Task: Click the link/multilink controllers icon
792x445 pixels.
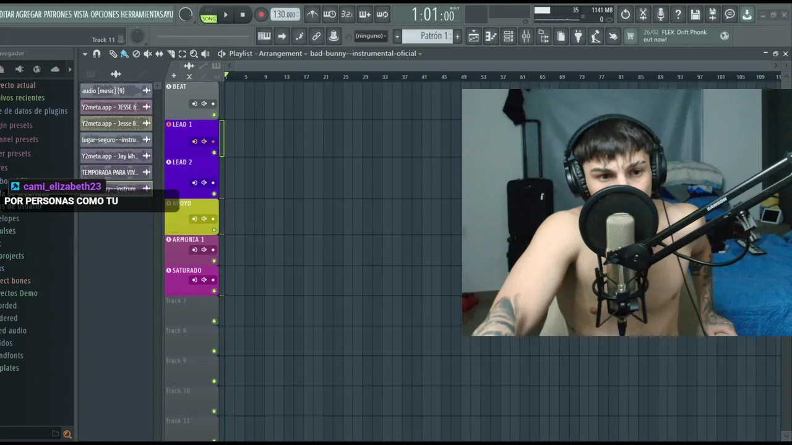Action: (x=316, y=36)
